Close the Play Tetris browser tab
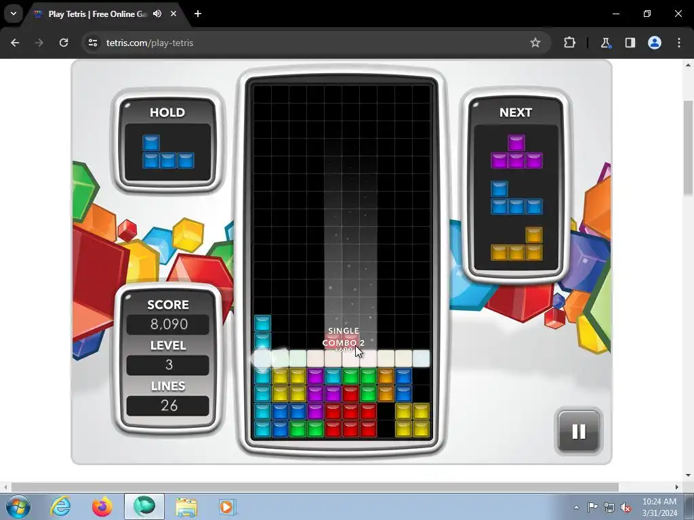694x520 pixels. point(173,14)
